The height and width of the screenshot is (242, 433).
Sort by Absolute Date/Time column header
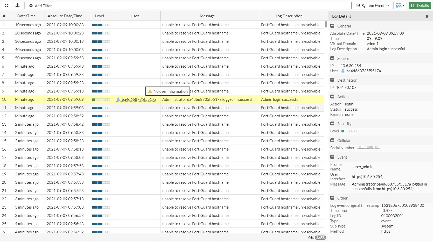coord(65,16)
